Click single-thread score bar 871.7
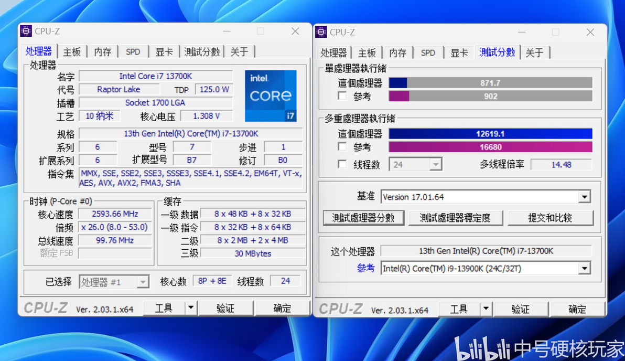Screen dimensions: 625x361 [490, 83]
